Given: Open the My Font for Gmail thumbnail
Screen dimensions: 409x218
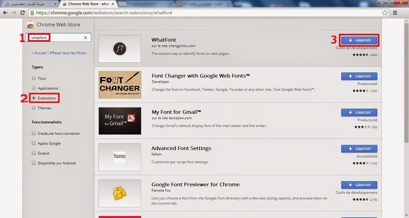Looking at the screenshot, I should 120,121.
